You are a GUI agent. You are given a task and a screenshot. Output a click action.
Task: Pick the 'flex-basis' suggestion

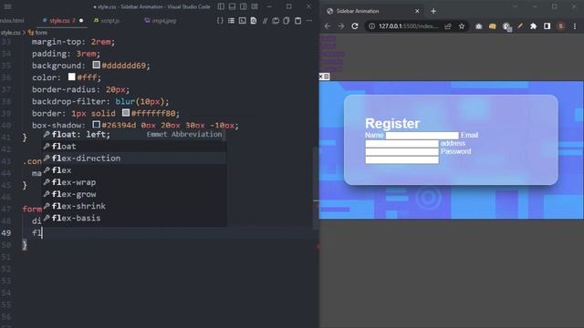134,218
